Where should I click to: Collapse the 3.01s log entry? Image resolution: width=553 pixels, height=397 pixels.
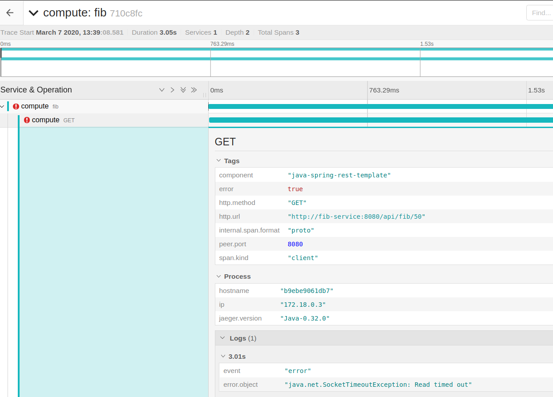click(x=223, y=357)
